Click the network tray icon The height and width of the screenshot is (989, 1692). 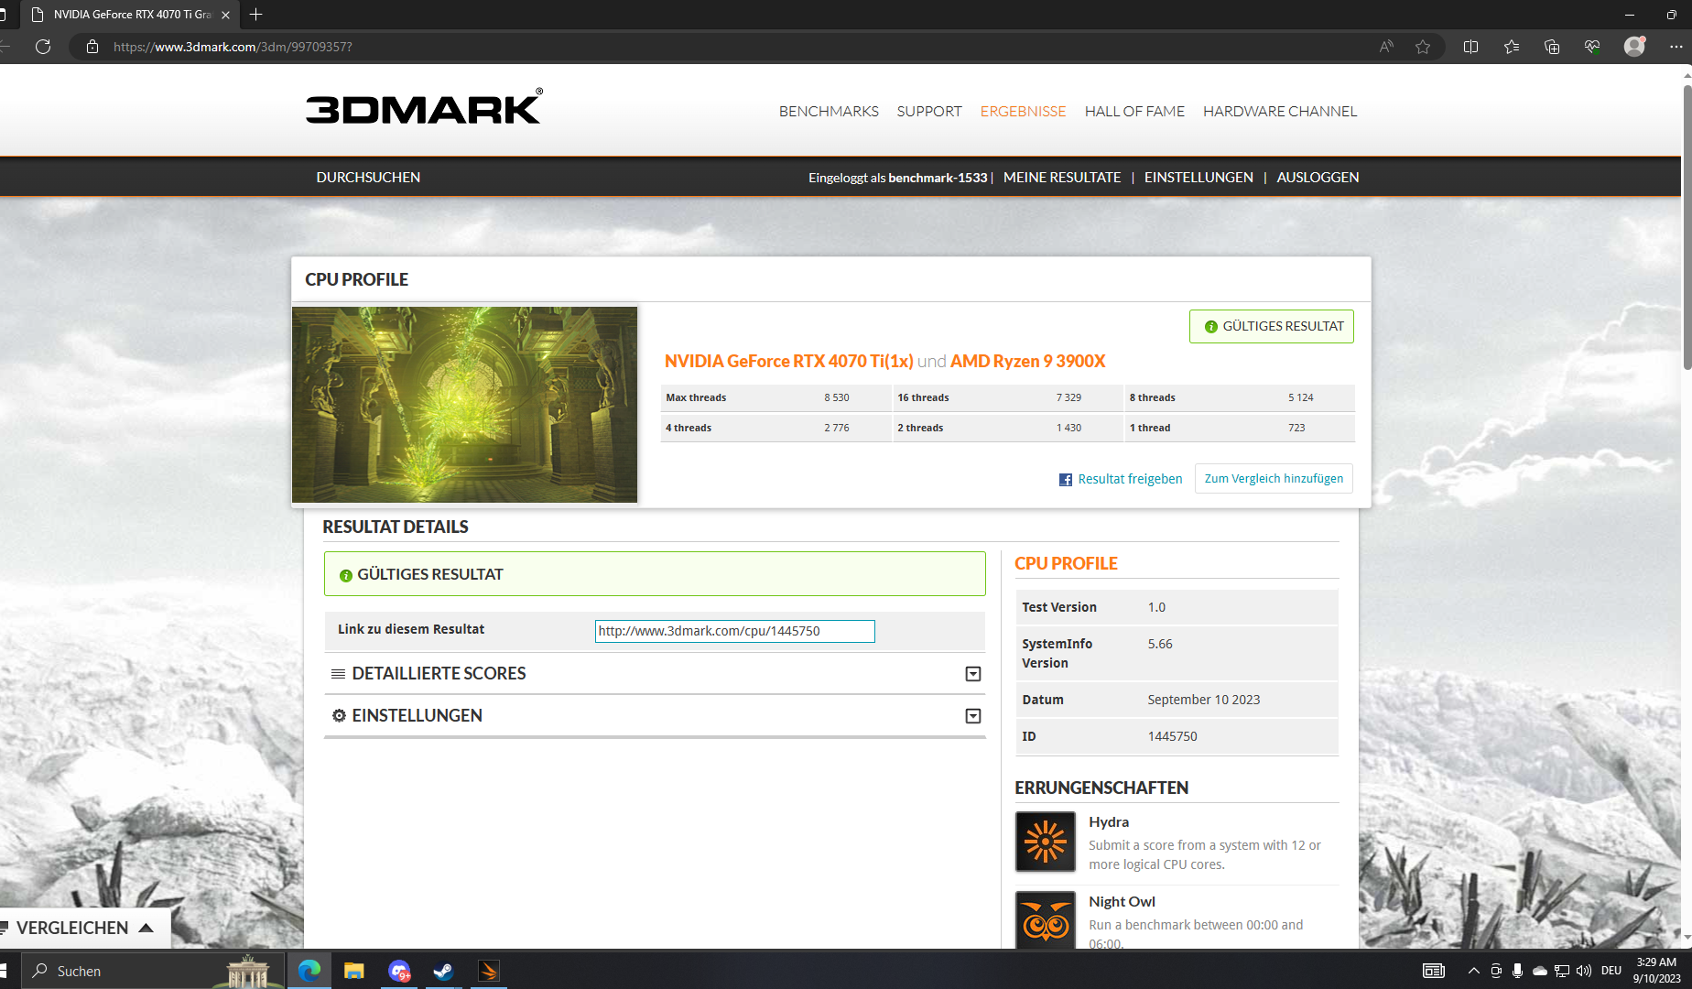(x=1562, y=971)
